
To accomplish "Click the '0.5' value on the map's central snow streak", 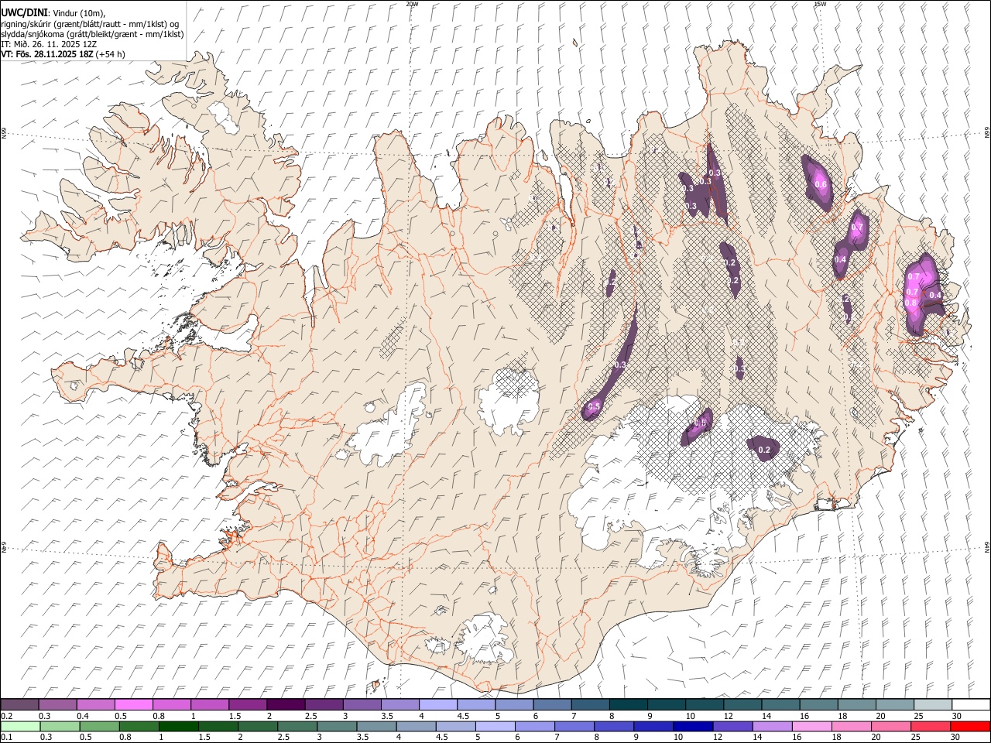I will pos(595,407).
